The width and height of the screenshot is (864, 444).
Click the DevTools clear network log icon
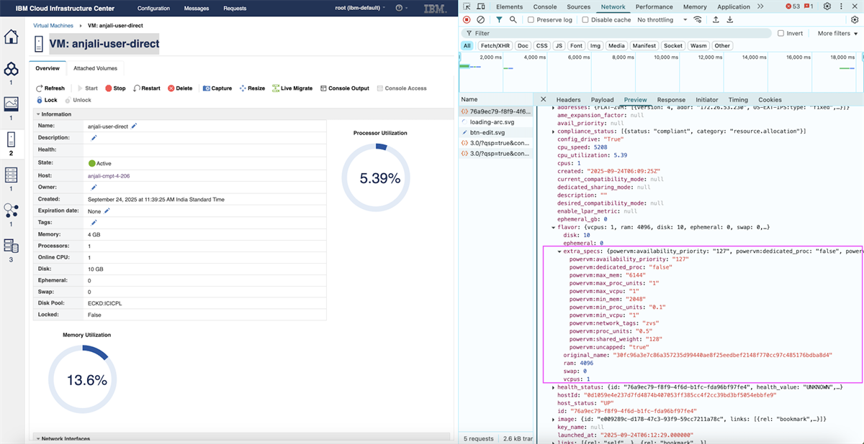[481, 20]
